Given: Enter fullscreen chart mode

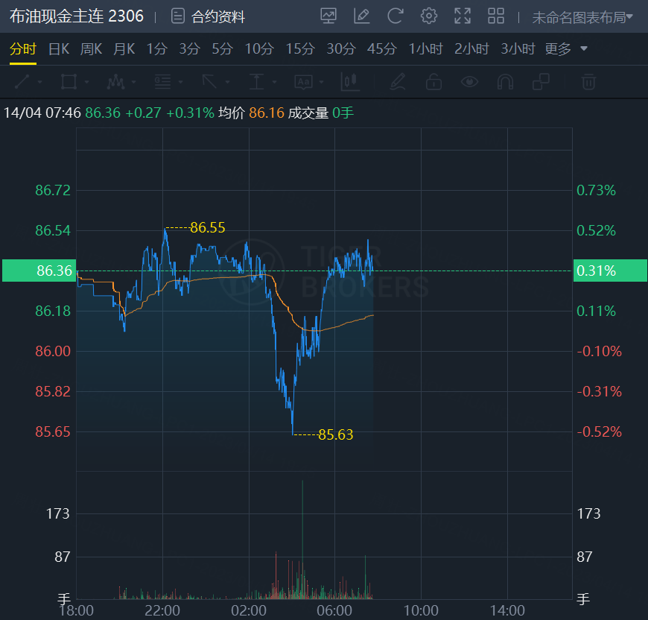Looking at the screenshot, I should tap(463, 16).
